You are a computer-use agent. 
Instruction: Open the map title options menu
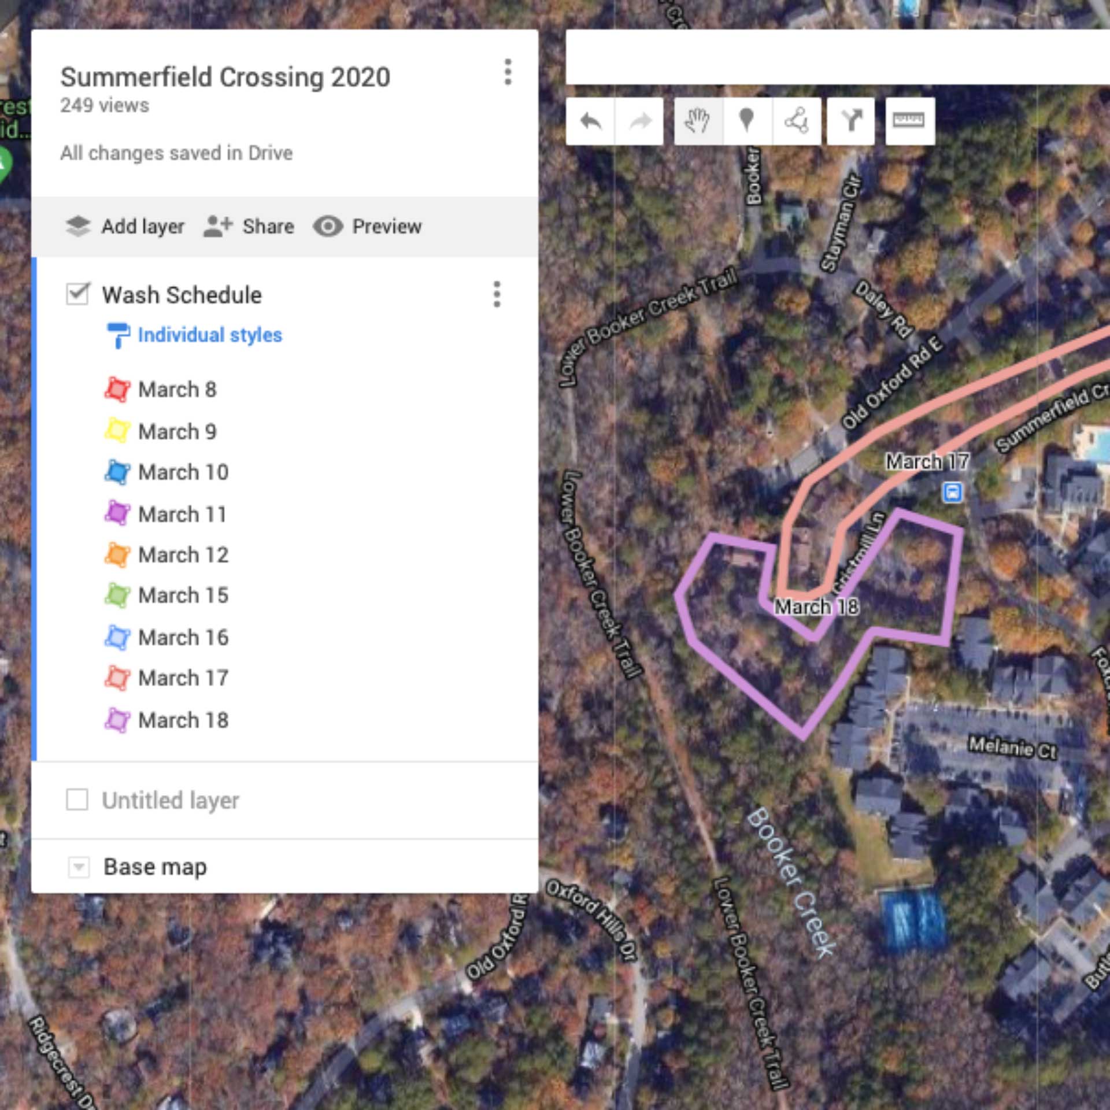tap(508, 72)
